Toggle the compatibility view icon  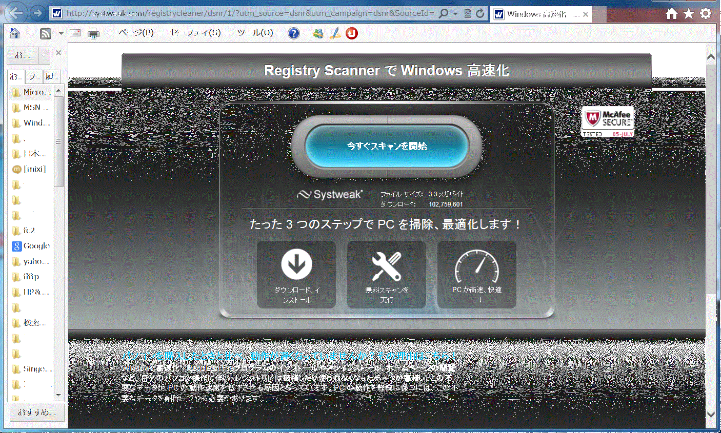[x=468, y=14]
